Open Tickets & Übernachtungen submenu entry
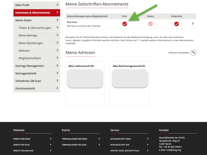207x155 pixels. pos(35,28)
